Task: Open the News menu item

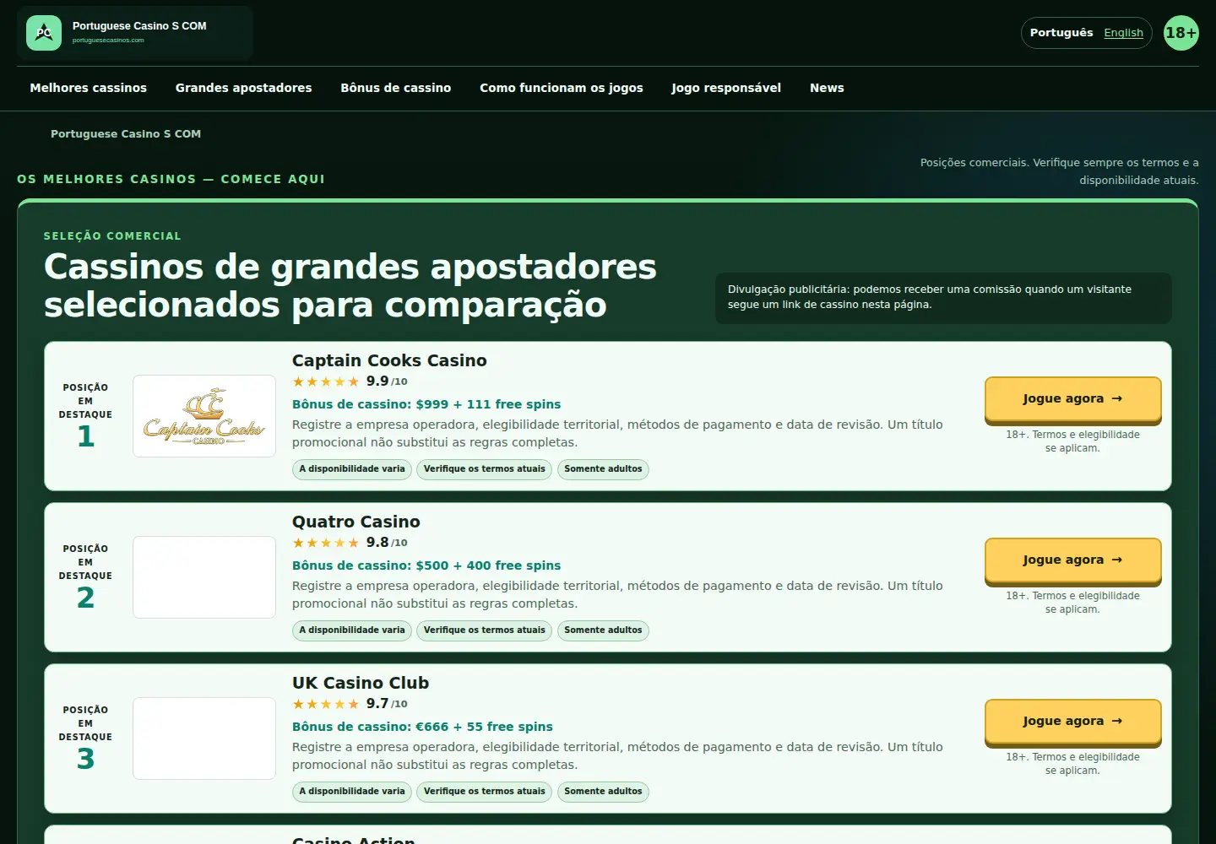Action: point(827,88)
